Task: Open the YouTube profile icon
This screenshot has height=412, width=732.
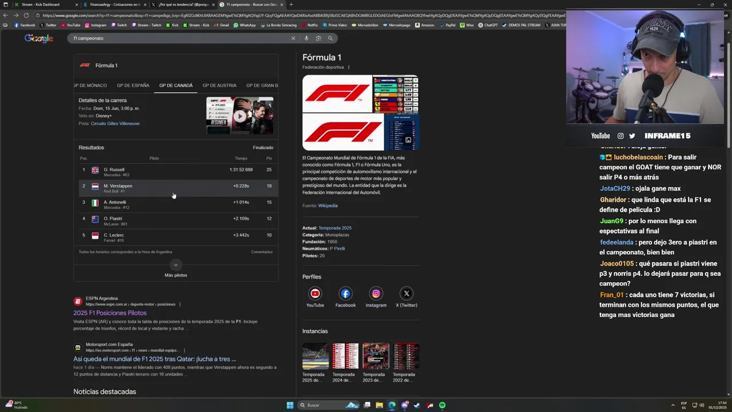Action: click(315, 294)
